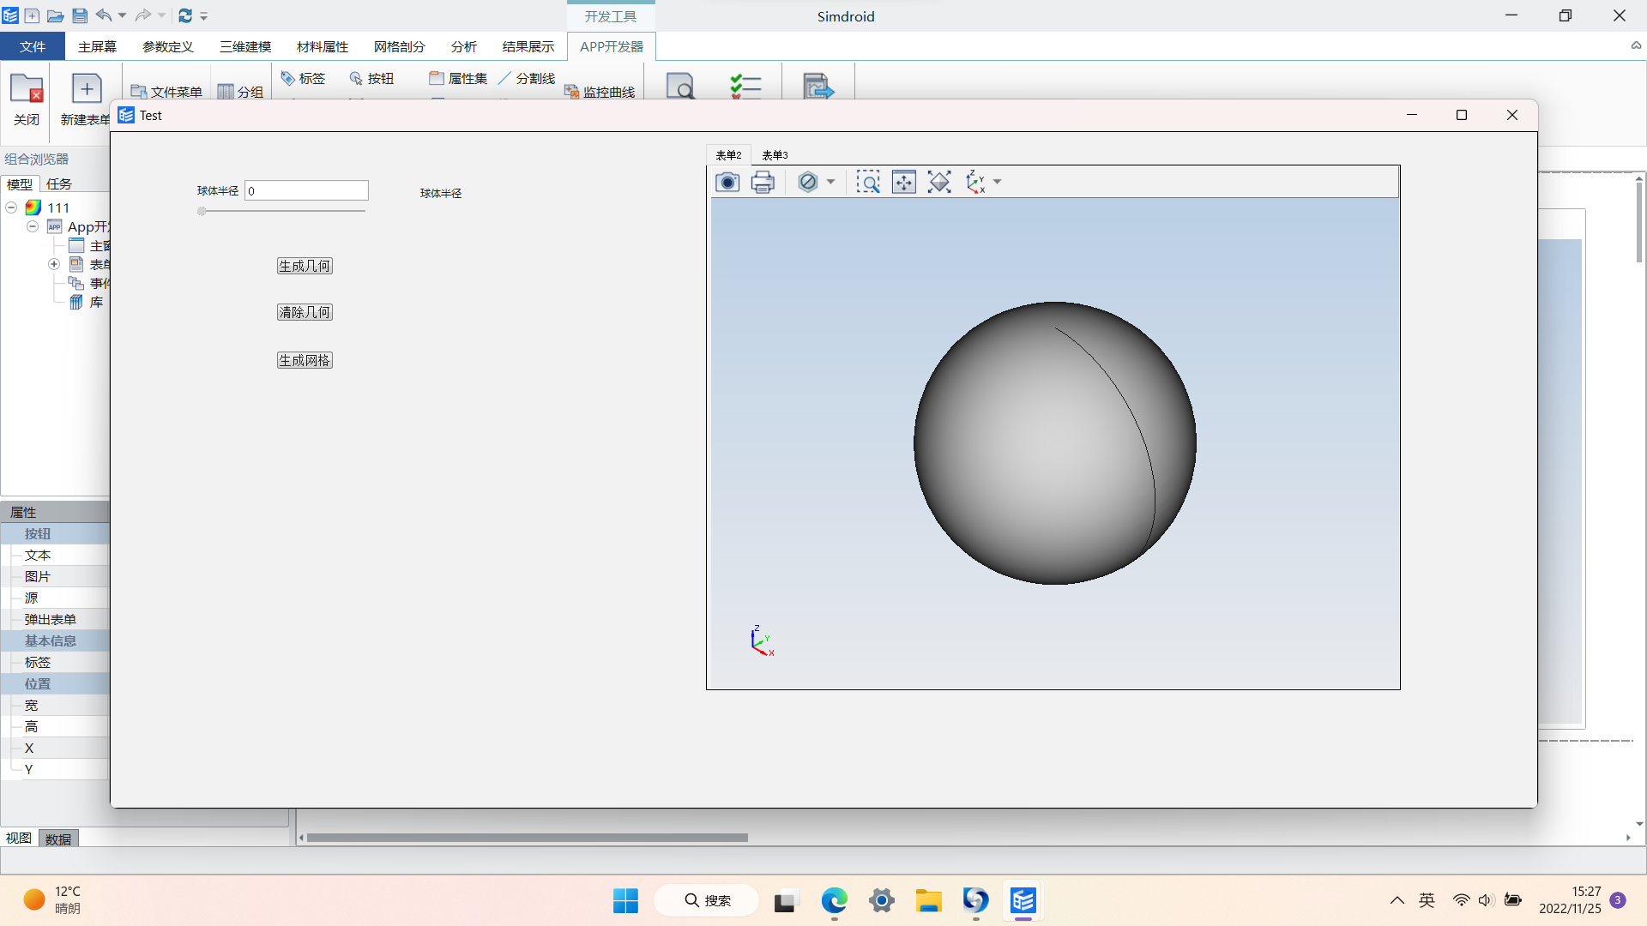Select the 表单2 tab

[x=727, y=155]
